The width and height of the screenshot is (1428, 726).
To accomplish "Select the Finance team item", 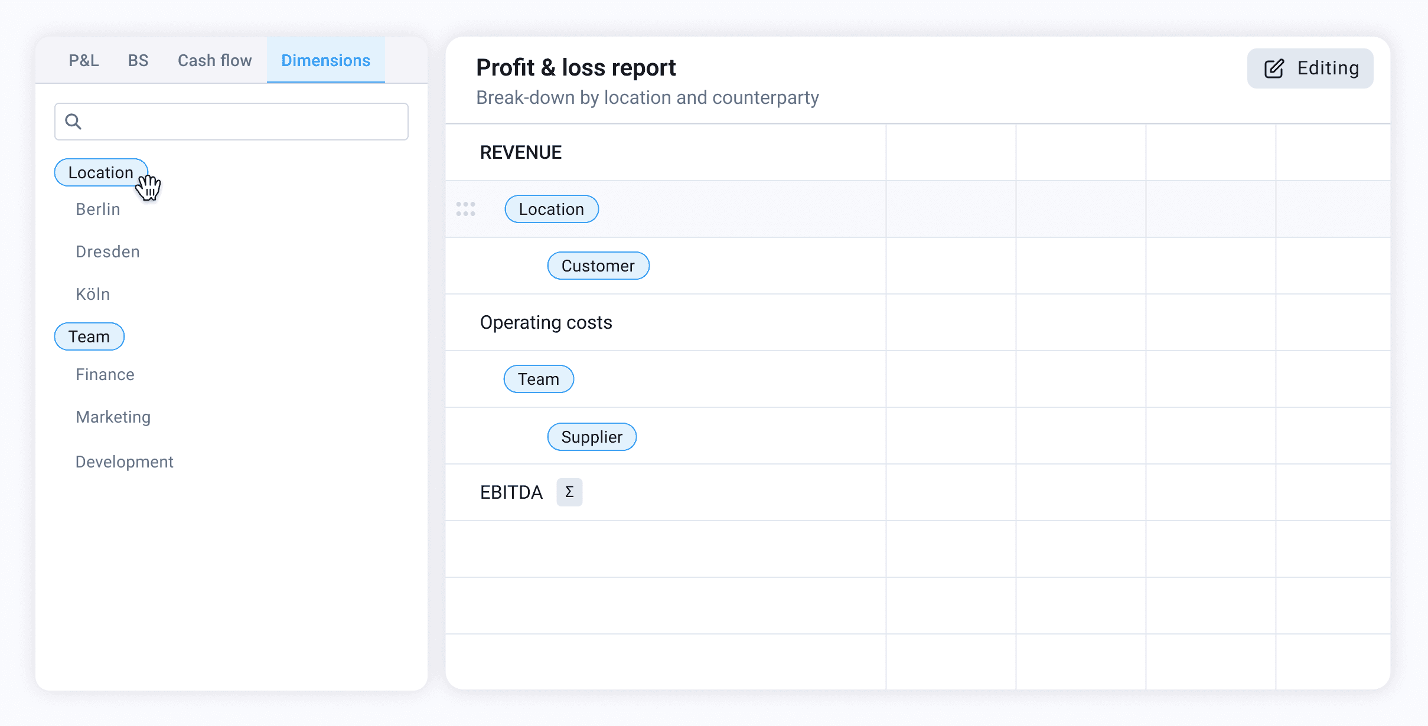I will (105, 374).
